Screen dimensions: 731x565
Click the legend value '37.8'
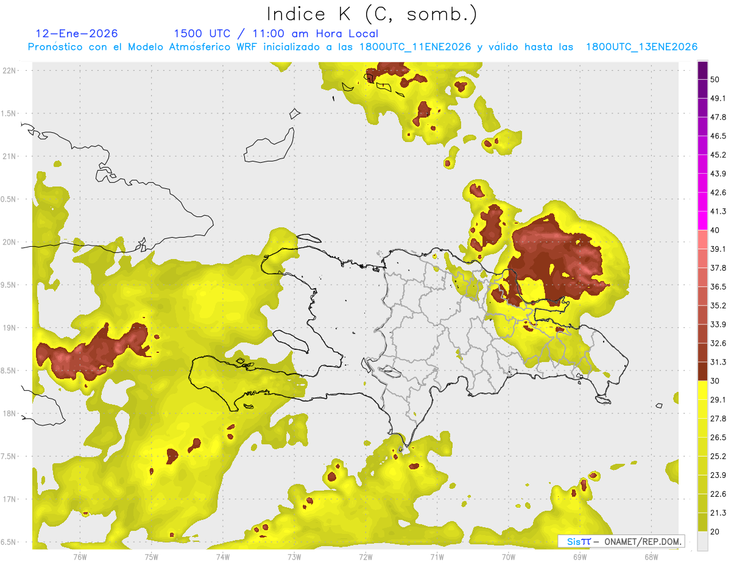click(x=718, y=268)
